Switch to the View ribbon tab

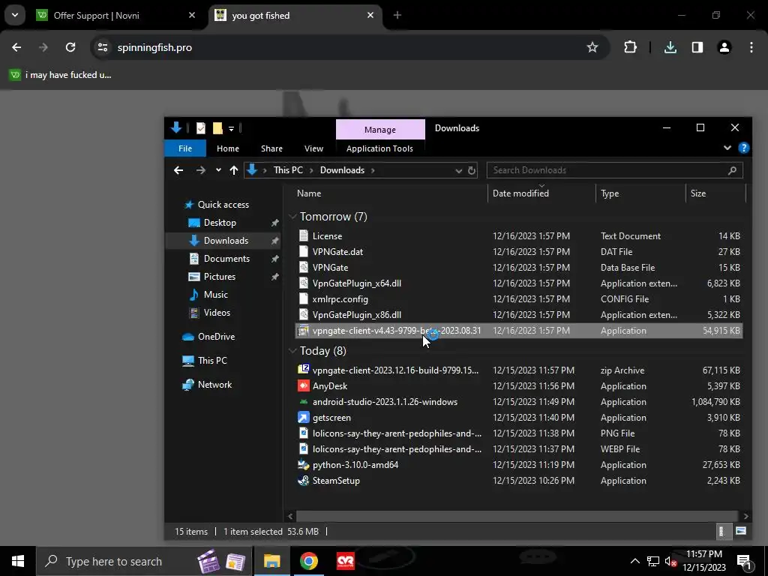coord(313,148)
